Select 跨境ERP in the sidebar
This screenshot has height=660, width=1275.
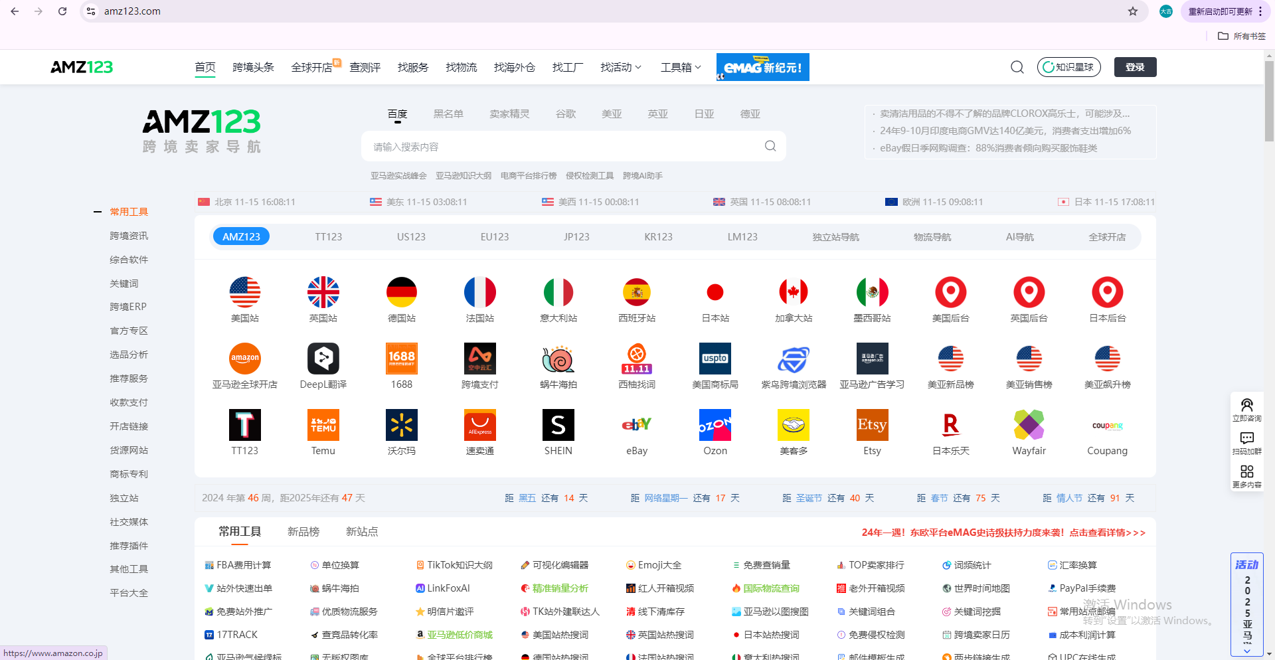[128, 307]
